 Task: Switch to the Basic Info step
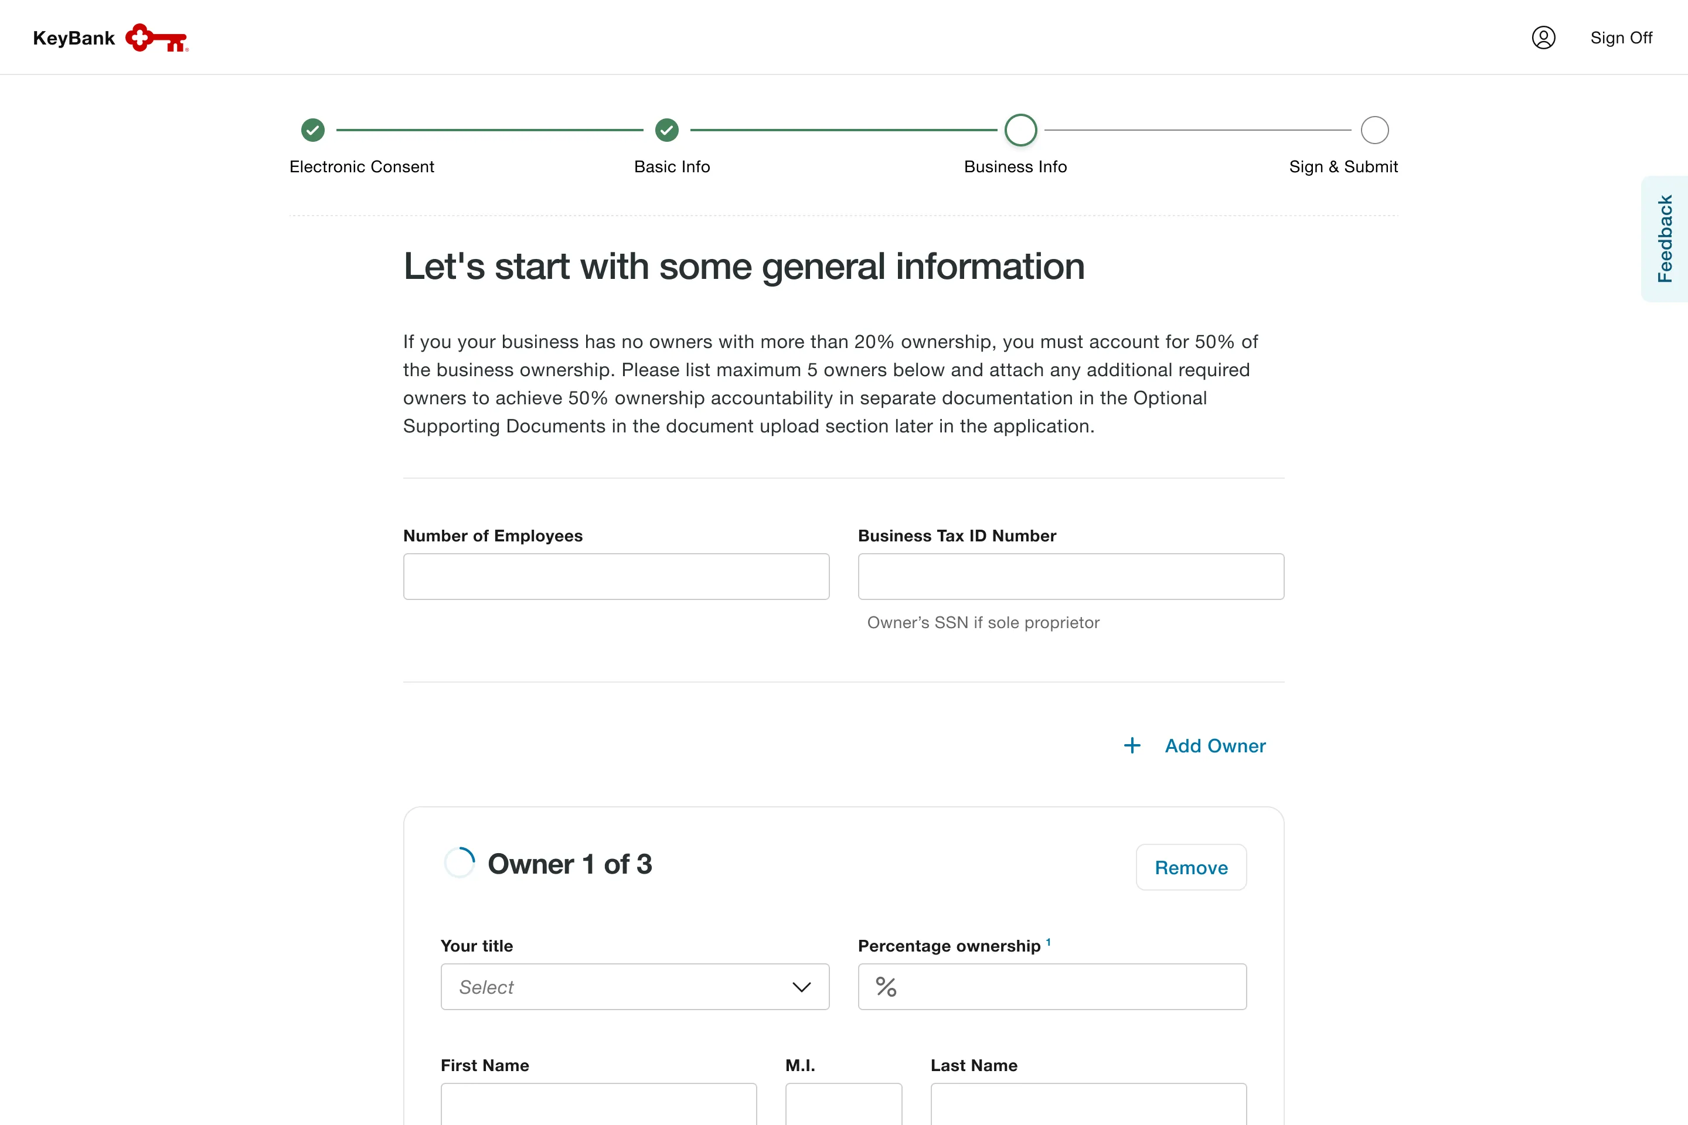[672, 166]
